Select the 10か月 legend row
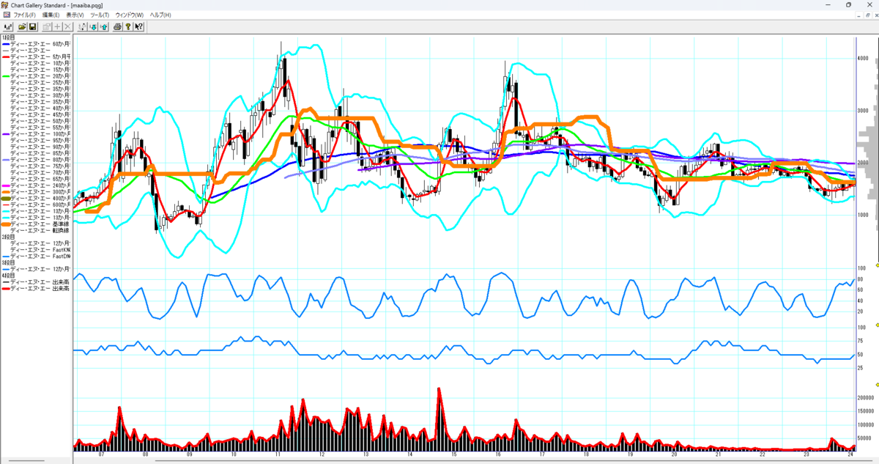 [40, 64]
